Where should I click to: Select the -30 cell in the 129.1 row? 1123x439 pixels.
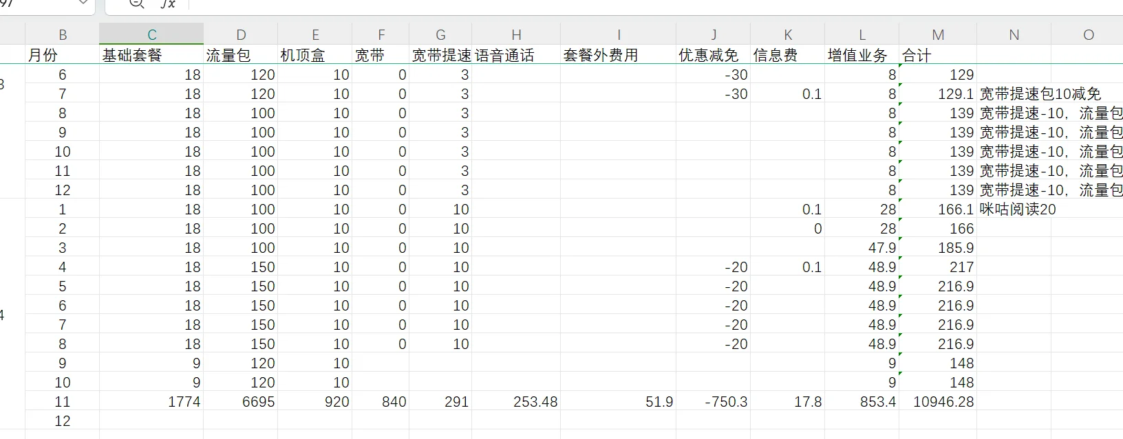pos(714,94)
